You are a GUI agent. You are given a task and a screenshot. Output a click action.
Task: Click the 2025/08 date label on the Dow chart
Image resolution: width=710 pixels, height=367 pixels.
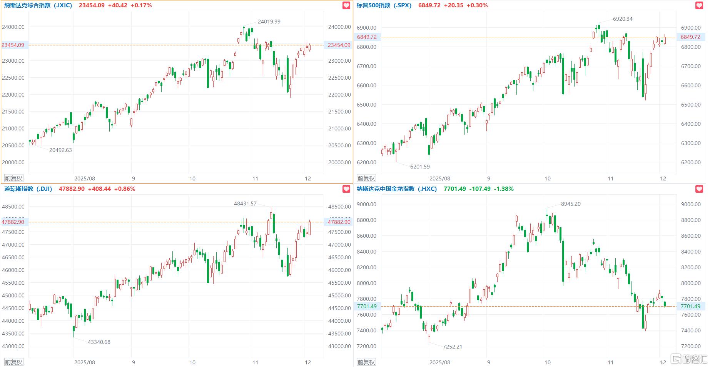(x=84, y=362)
